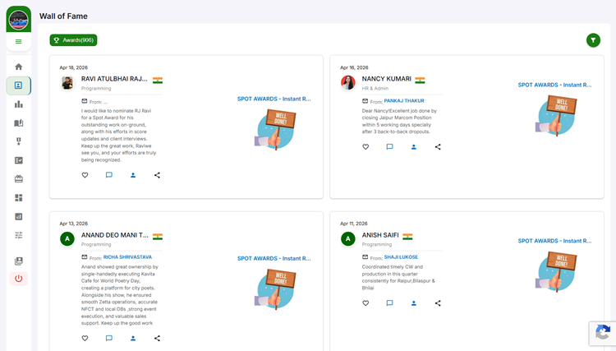Select the Wall of Fame sidebar icon
Screen dimensions: 616x351
tap(18, 85)
